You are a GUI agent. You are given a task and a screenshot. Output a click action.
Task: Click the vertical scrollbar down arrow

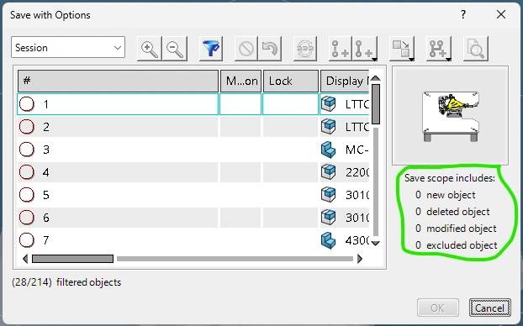click(x=376, y=244)
